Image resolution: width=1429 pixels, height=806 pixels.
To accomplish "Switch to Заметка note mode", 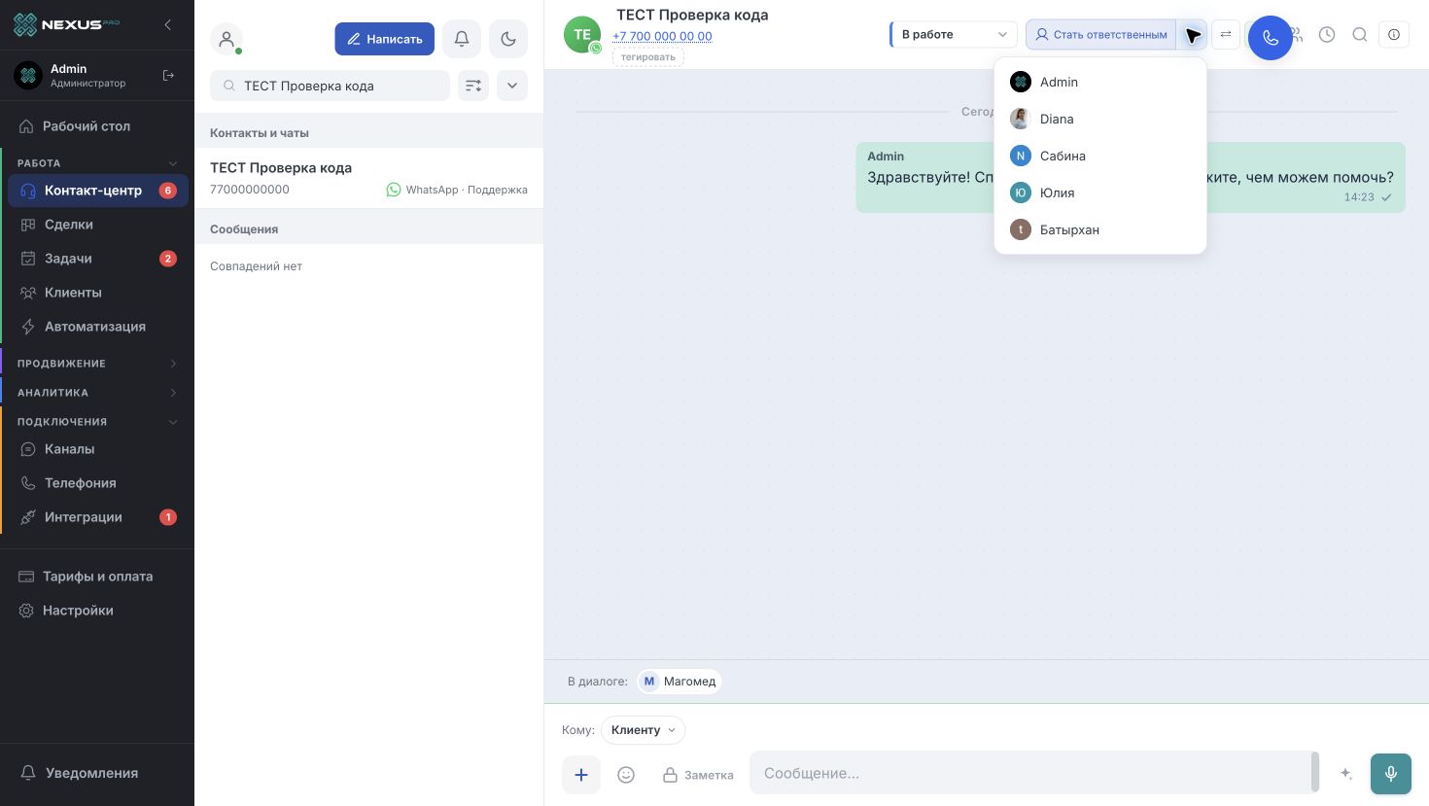I will coord(698,775).
